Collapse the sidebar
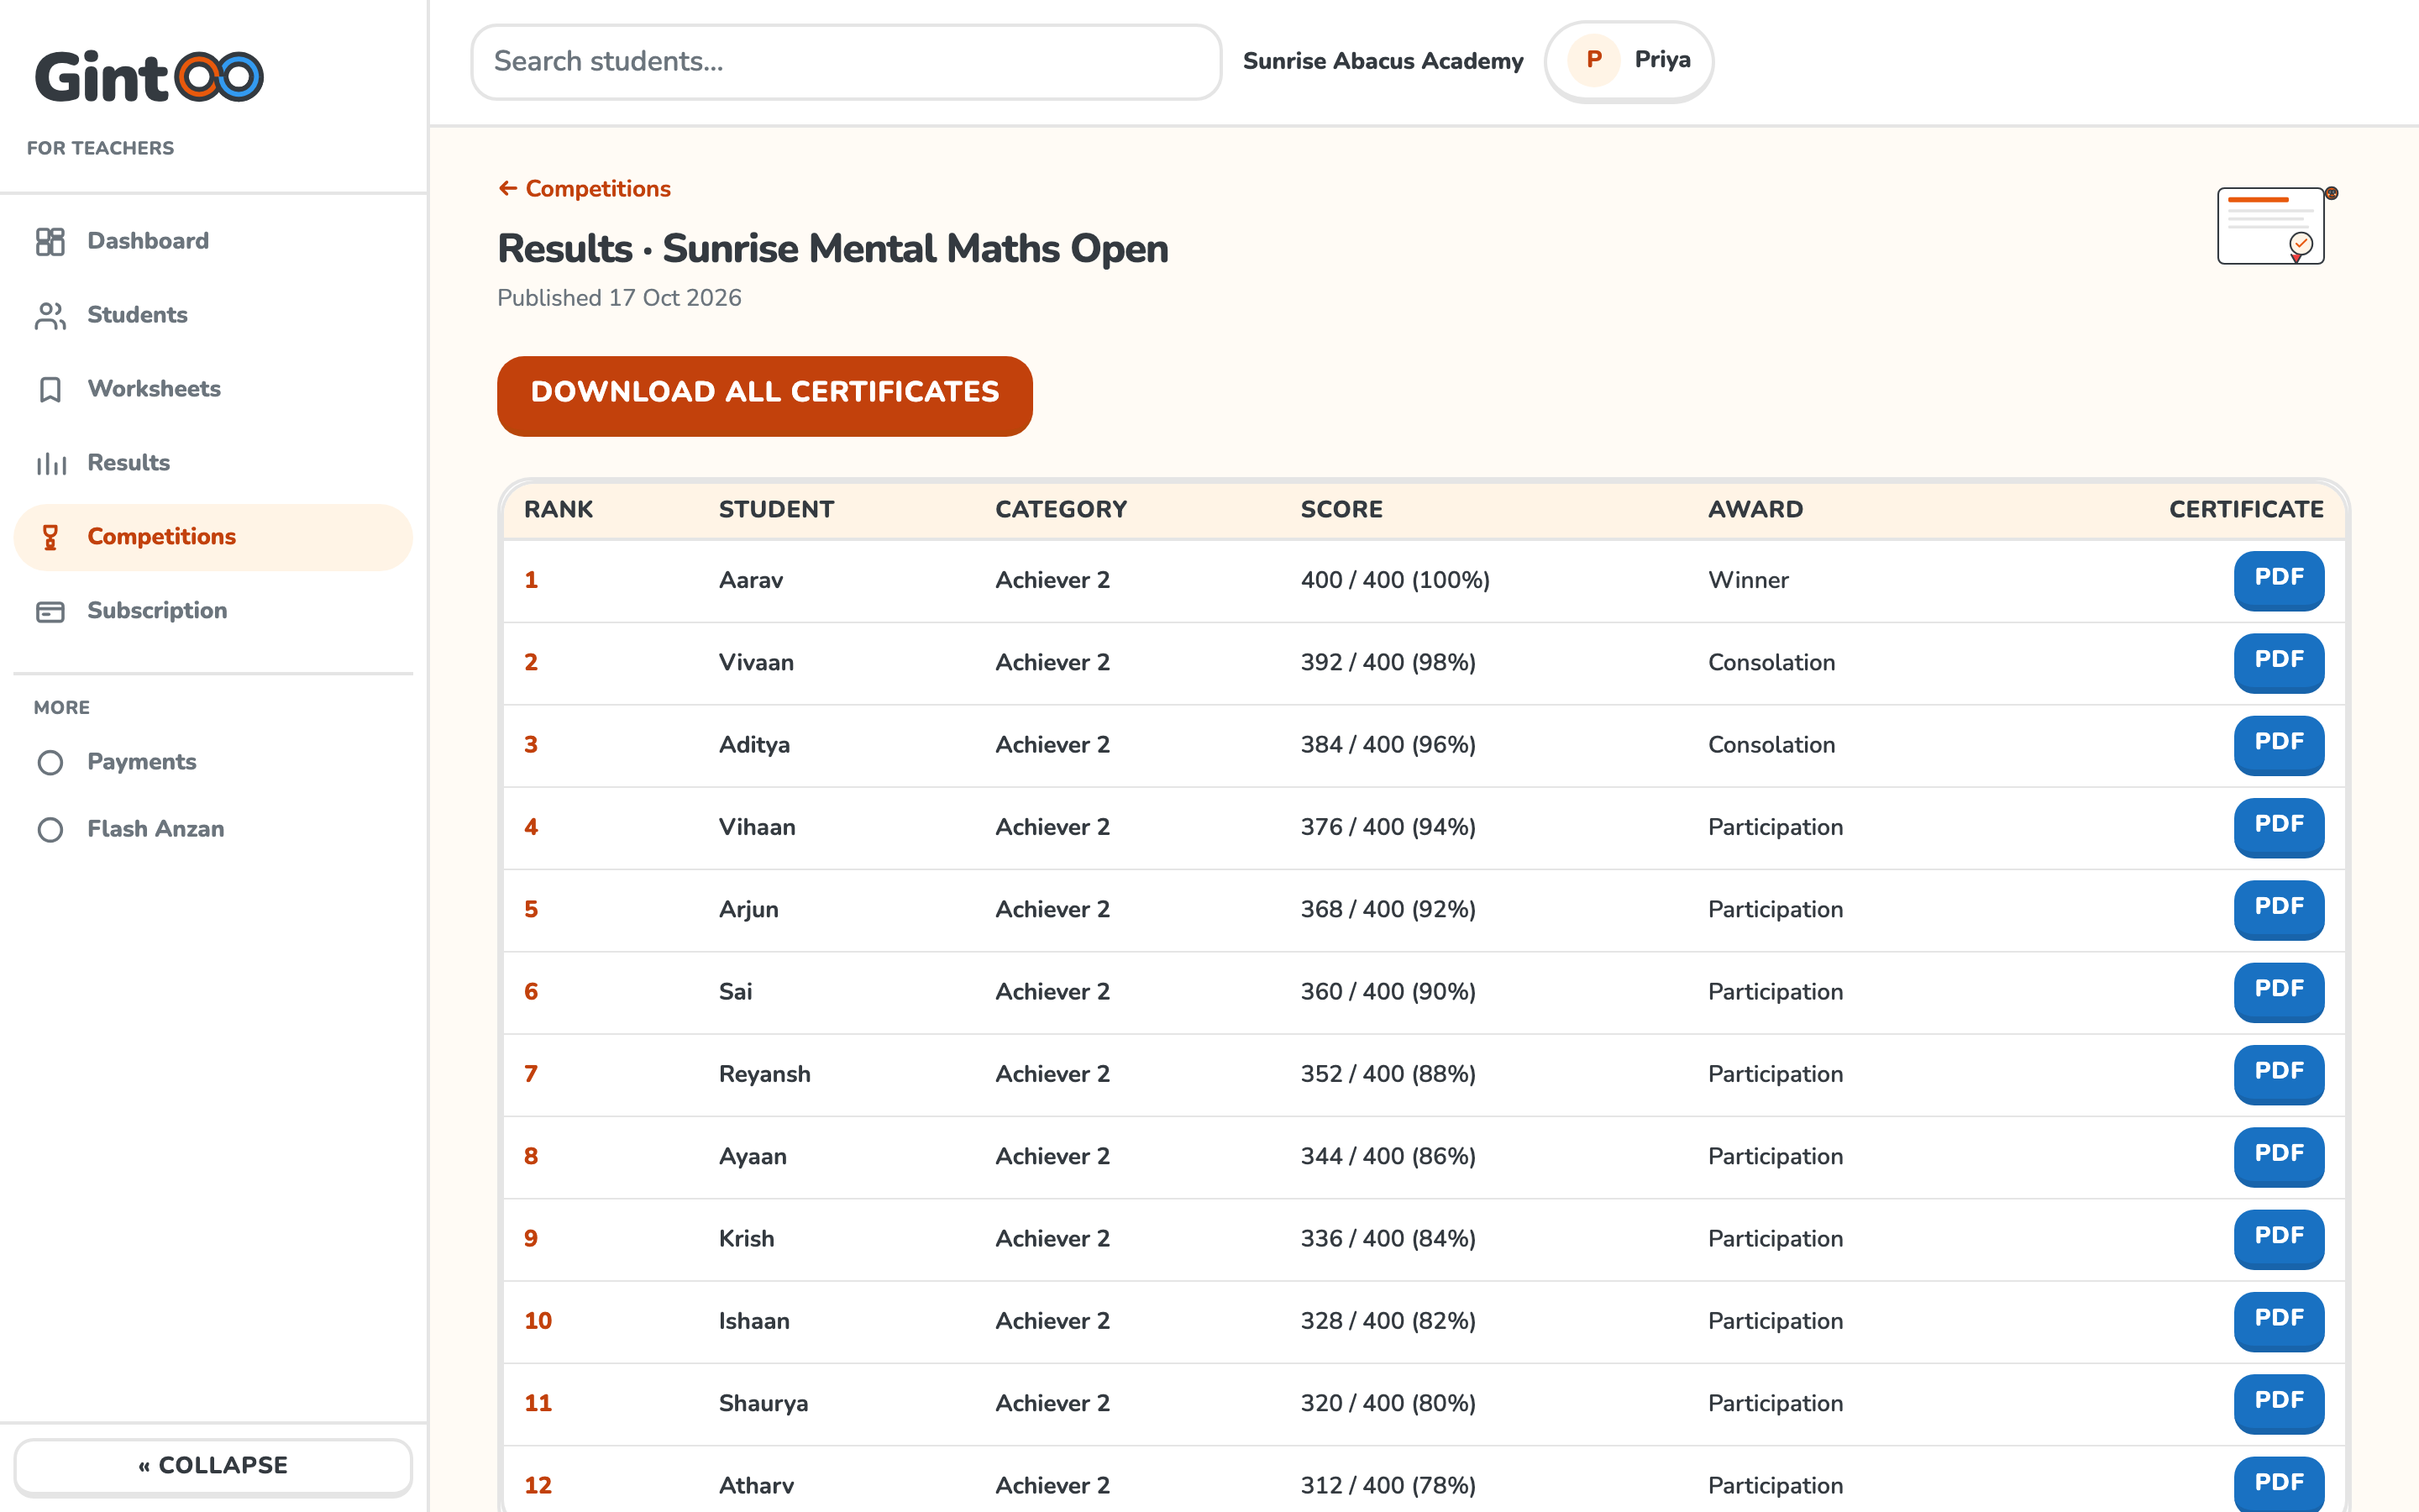The height and width of the screenshot is (1512, 2419). [x=213, y=1466]
